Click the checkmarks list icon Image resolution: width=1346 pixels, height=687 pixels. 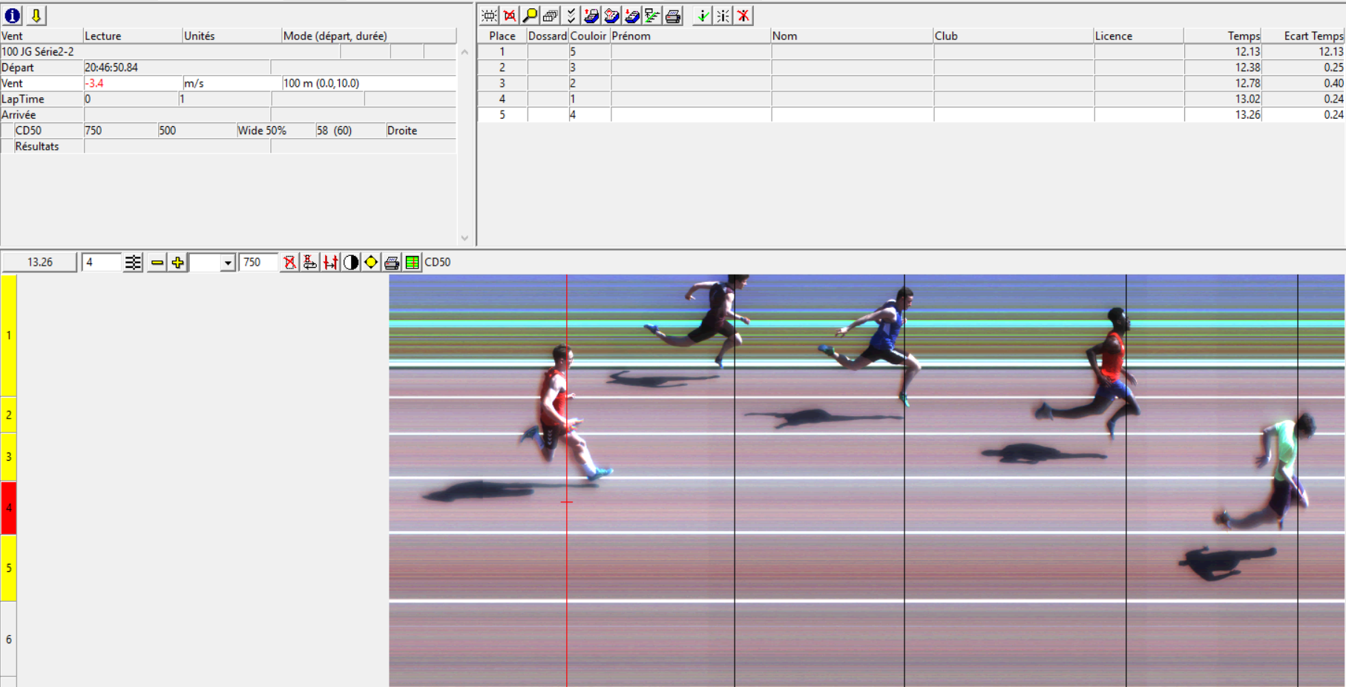pos(571,16)
